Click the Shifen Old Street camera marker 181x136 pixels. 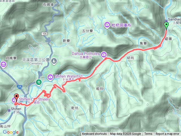tap(14, 100)
